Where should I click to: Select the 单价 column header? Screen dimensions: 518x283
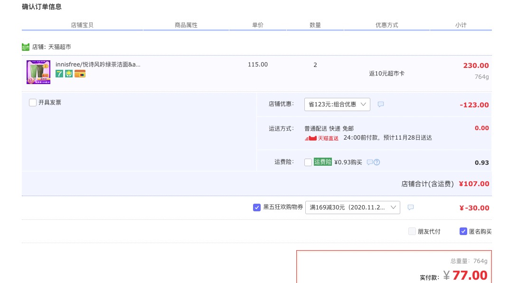[x=258, y=25]
